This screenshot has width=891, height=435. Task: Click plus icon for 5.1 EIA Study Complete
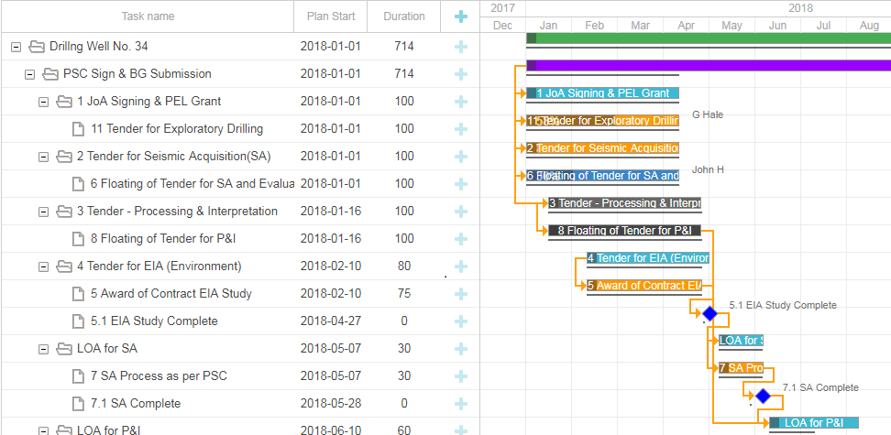(x=461, y=321)
